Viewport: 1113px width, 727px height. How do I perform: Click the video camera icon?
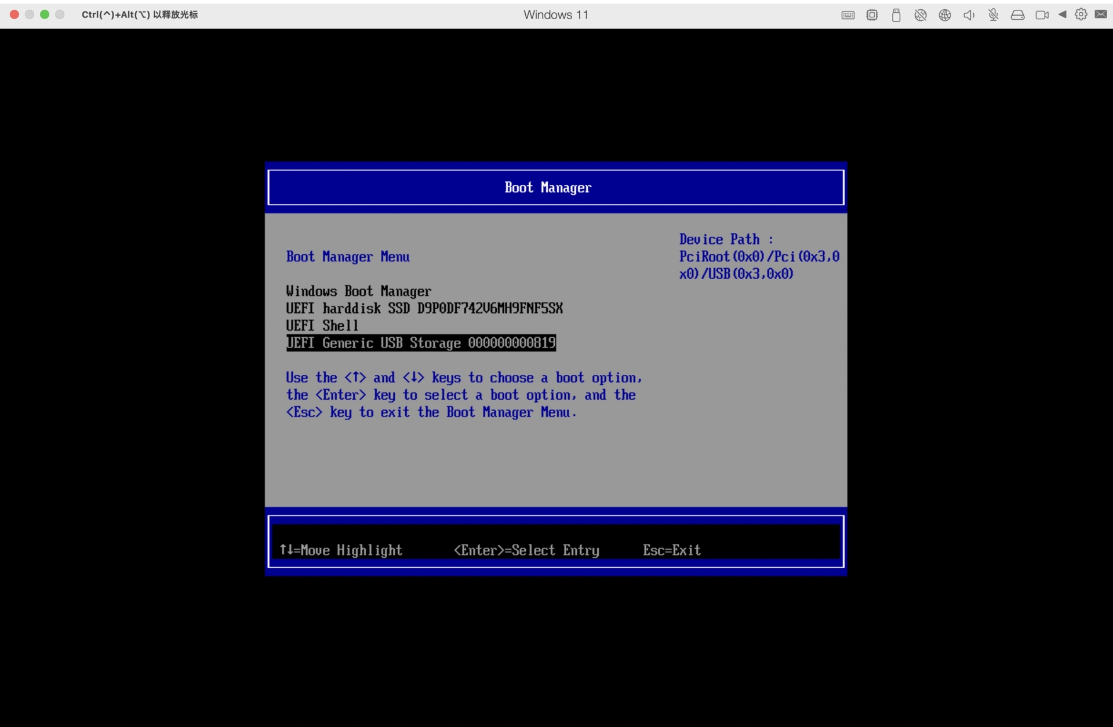pos(1042,15)
